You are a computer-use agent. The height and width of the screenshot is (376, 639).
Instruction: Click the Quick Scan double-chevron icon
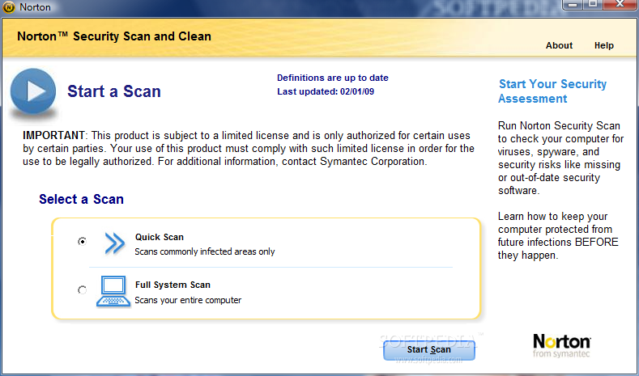coord(114,243)
